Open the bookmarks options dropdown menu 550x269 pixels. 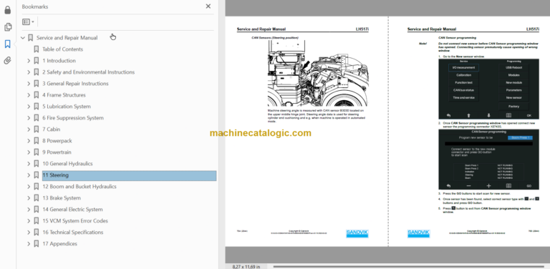tap(28, 21)
